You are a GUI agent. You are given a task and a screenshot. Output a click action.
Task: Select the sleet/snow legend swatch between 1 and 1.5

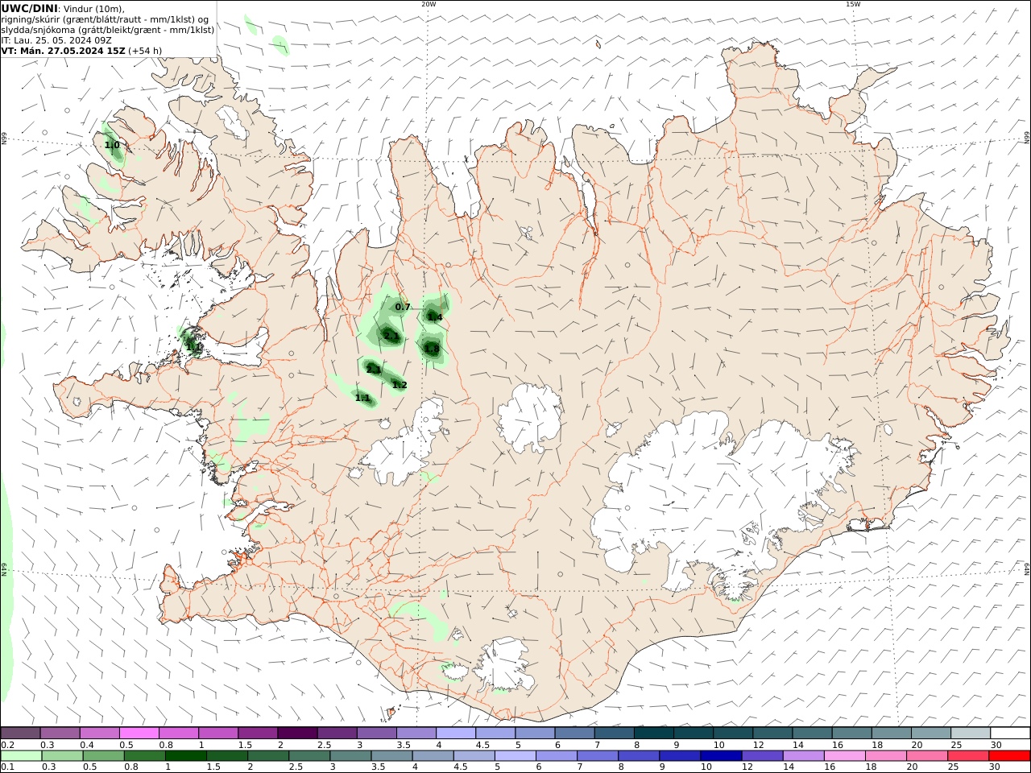pos(218,733)
